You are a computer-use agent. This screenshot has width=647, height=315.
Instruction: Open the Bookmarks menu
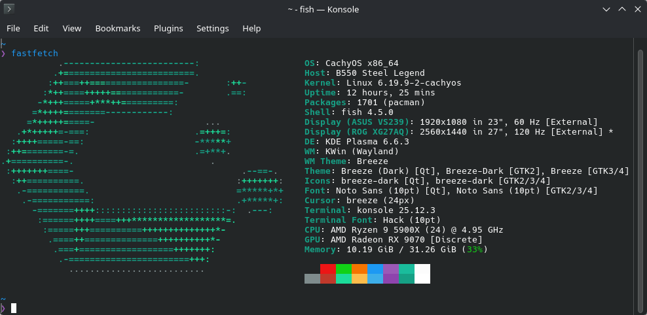(x=118, y=28)
